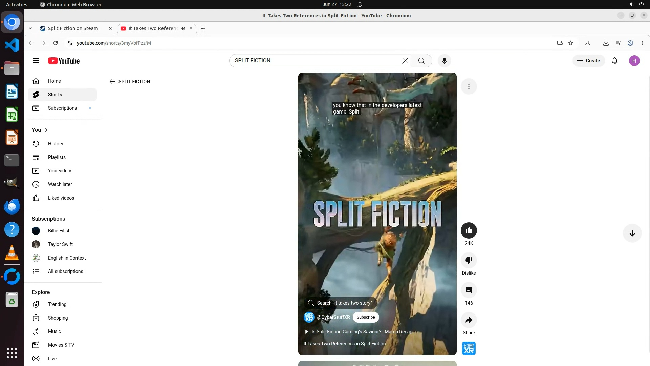Viewport: 650px width, 366px height.
Task: Mute the tab playing audio
Action: point(183,28)
